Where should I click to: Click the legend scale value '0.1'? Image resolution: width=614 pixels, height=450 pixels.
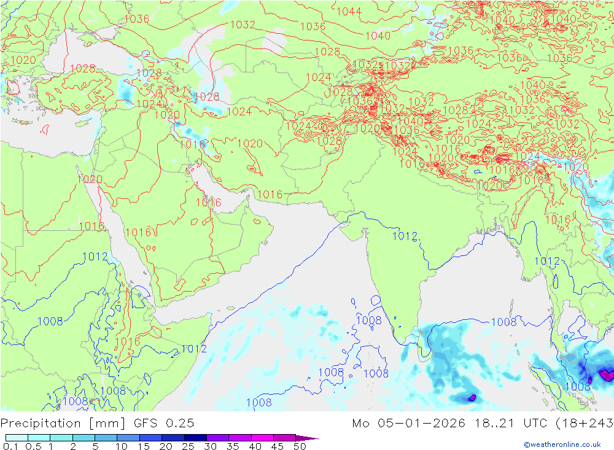(10, 446)
